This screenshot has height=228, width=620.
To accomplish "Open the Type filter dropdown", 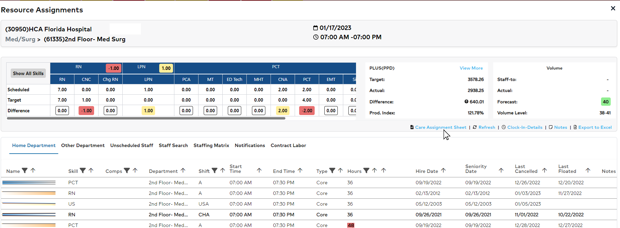I will (332, 170).
